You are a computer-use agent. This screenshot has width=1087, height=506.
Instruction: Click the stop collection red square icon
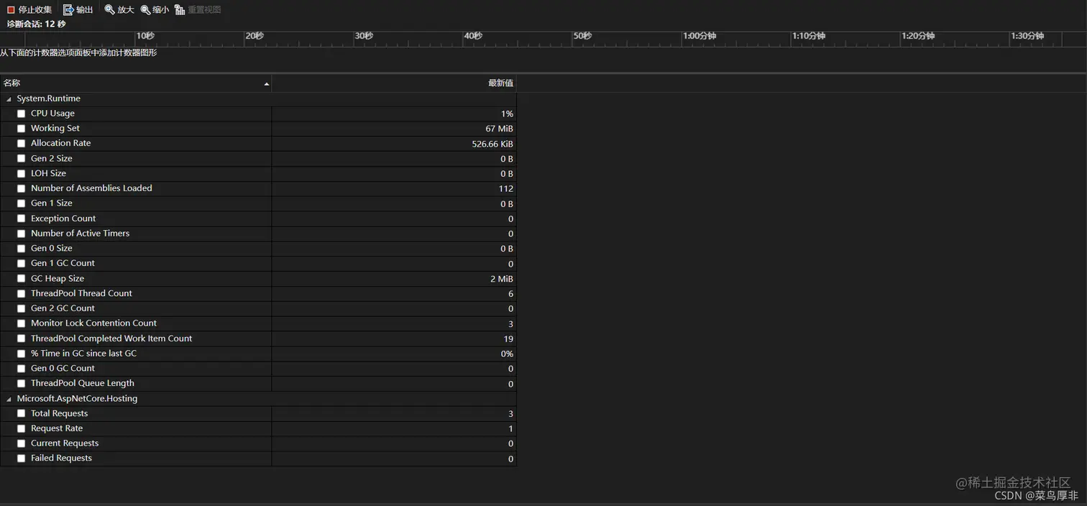11,9
